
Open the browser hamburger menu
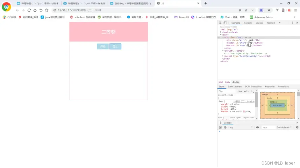(296, 10)
